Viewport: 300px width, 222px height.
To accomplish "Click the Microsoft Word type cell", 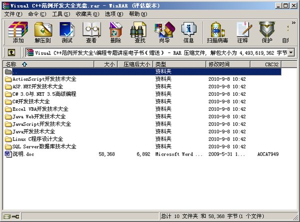I will 179,154.
